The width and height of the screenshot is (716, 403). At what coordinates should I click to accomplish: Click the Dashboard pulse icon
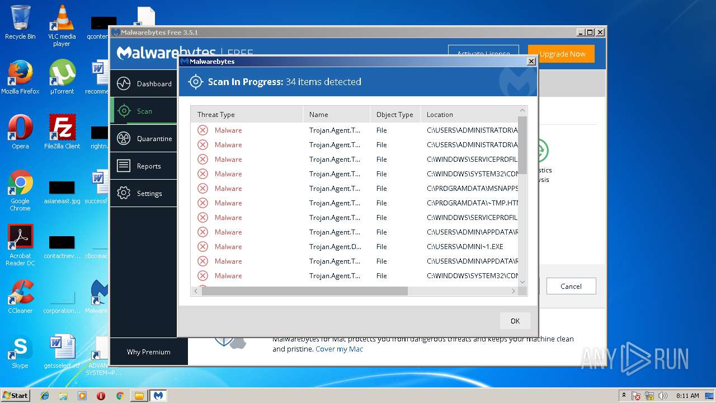(x=124, y=84)
